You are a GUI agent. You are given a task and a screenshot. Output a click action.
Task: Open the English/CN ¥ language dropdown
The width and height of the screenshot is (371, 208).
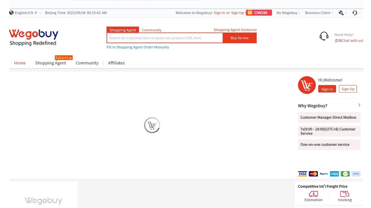(28, 13)
